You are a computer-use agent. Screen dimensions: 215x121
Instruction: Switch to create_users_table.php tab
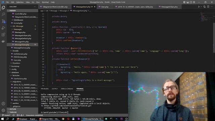(x=135, y=7)
